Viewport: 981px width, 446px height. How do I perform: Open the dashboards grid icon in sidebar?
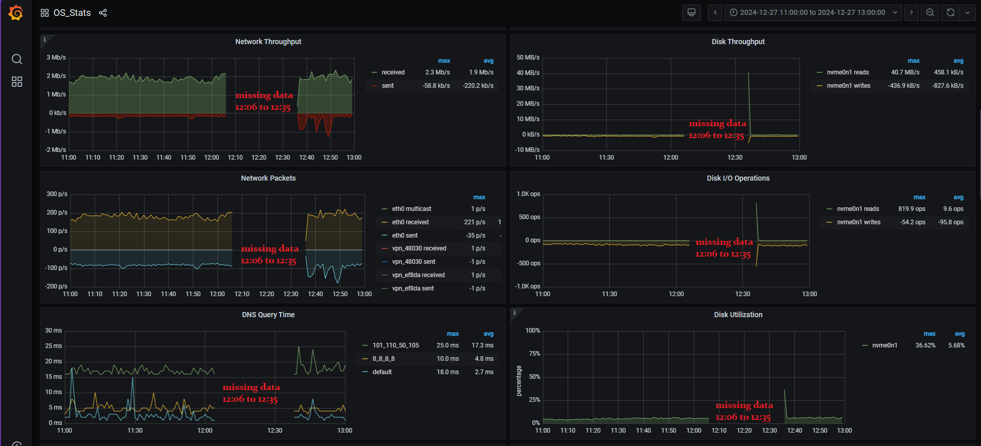click(17, 82)
